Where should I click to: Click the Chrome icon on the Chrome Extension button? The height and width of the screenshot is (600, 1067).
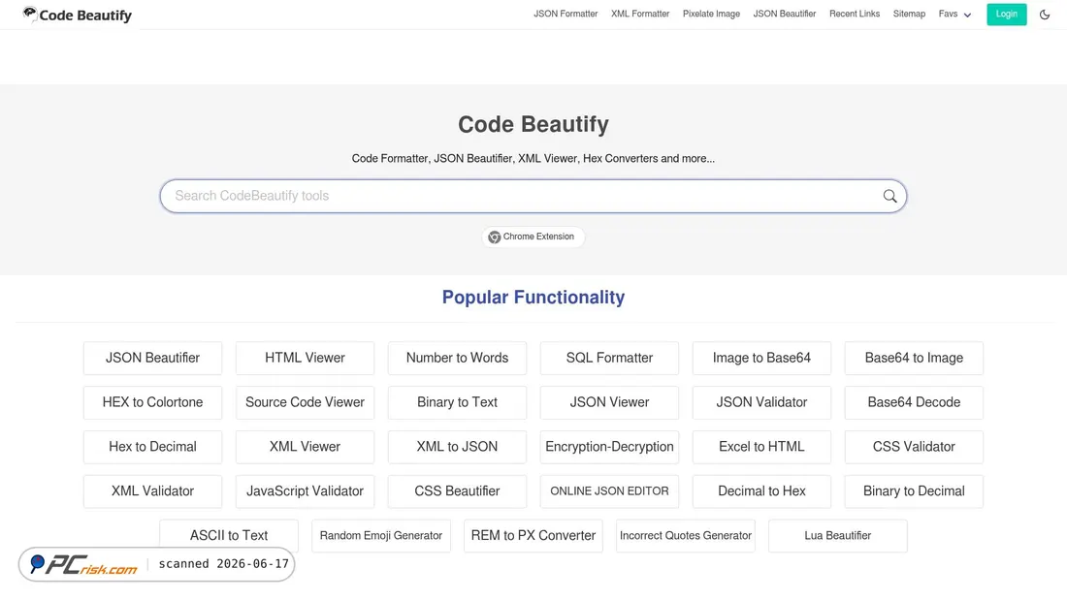495,237
